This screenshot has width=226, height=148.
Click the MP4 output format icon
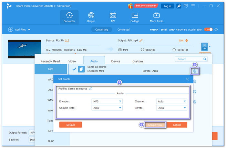[x=204, y=47]
